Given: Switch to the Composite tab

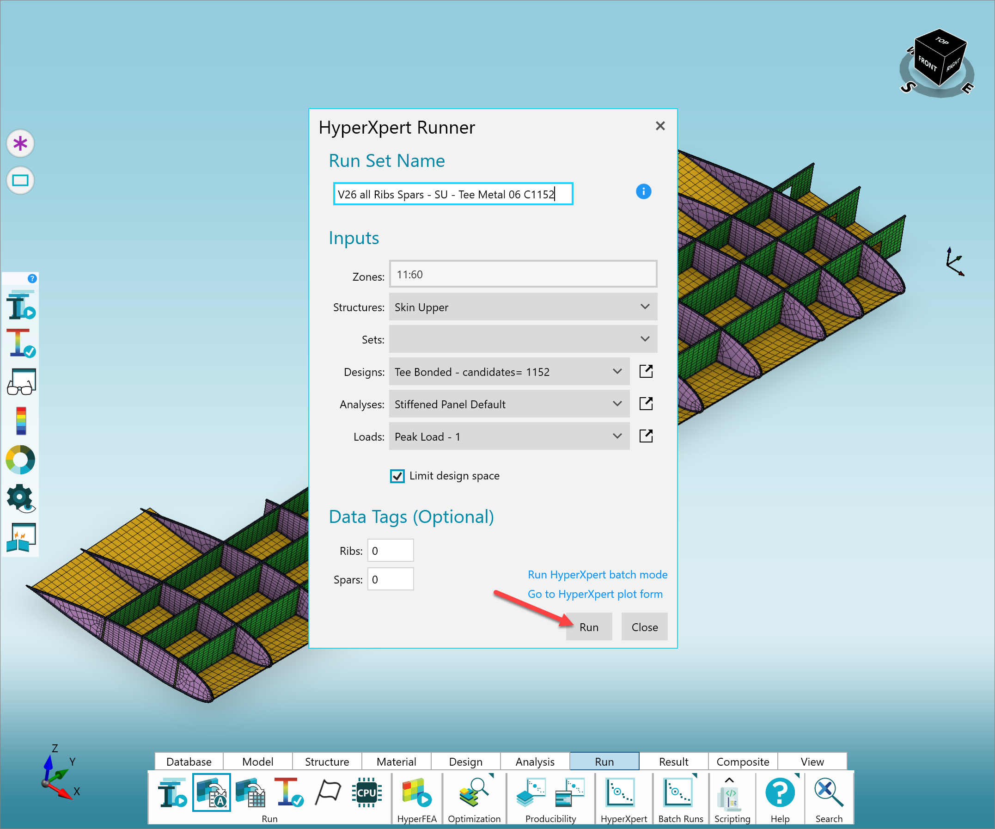Looking at the screenshot, I should [743, 761].
